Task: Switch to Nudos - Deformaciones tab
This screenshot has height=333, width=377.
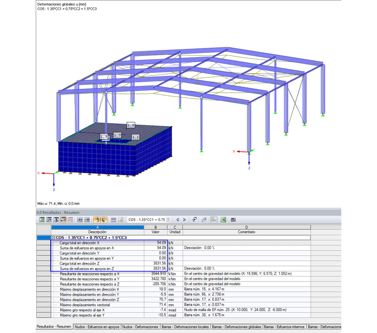Action: click(x=140, y=327)
